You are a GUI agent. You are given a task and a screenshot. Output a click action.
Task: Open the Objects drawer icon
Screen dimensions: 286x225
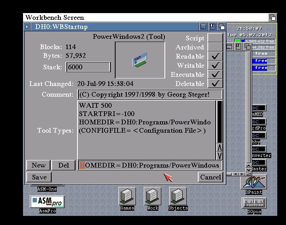coord(178,196)
